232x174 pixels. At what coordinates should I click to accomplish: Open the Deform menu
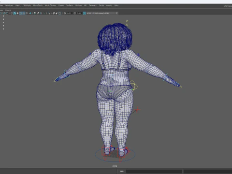[x=78, y=5]
